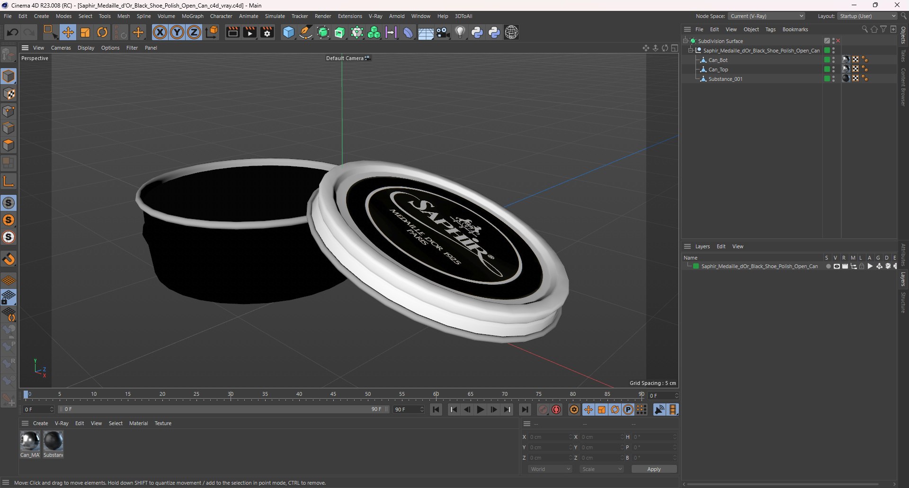Toggle Can_Bot visibility dots
The width and height of the screenshot is (909, 488).
(833, 60)
